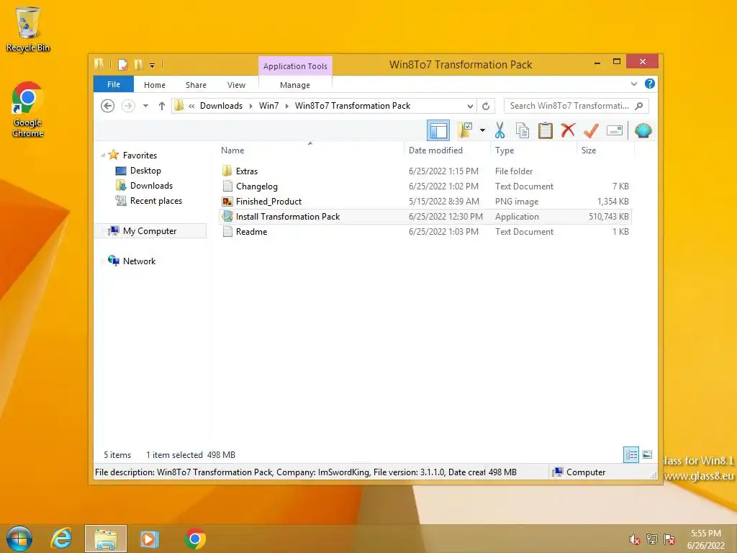Refresh the folder view
The image size is (737, 553).
(486, 107)
